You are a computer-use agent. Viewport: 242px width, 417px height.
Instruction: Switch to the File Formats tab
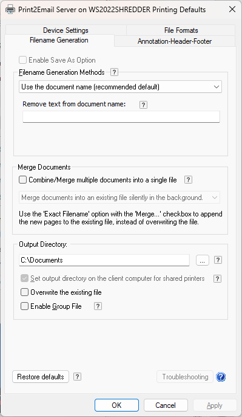point(181,30)
